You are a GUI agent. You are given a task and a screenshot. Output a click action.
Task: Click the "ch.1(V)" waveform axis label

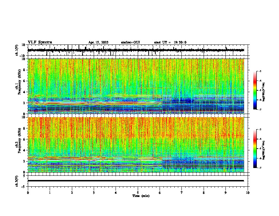(x=17, y=50)
